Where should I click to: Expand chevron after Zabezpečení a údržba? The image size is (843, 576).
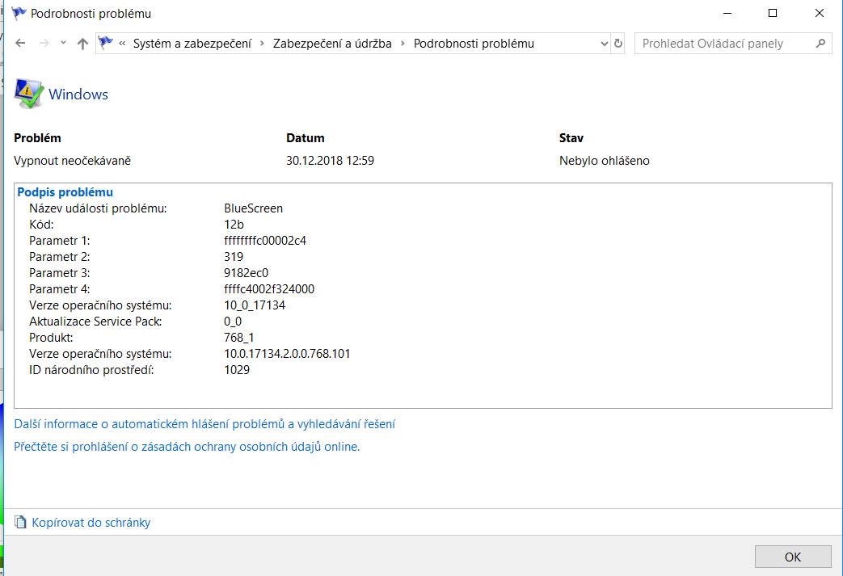[x=403, y=44]
